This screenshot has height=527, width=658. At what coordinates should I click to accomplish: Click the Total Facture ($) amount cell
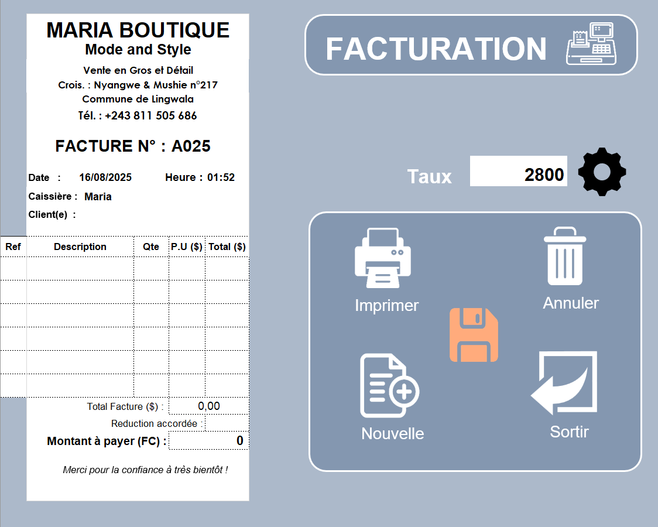point(208,406)
